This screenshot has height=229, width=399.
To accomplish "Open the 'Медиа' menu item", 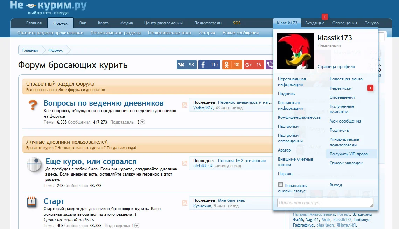I will point(126,22).
